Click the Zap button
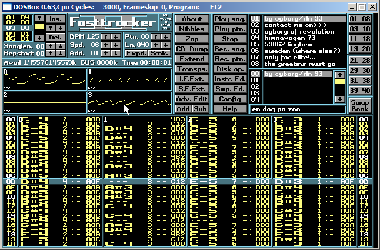Screen dimensions: 380x250 192,39
